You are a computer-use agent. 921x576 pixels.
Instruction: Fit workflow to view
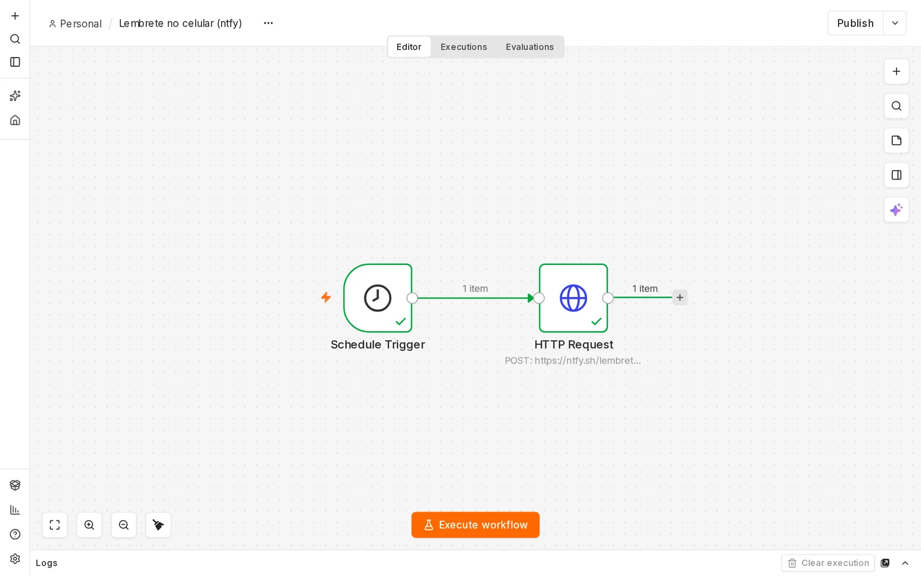(x=55, y=525)
